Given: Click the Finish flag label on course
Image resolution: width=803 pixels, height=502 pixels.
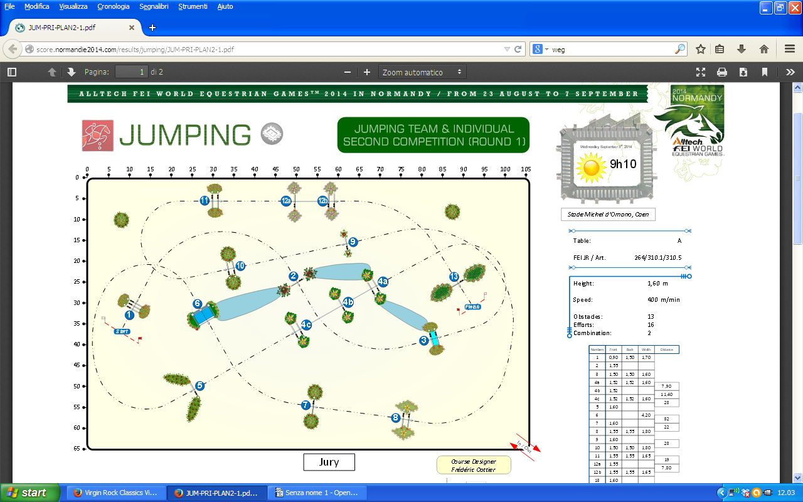Looking at the screenshot, I should (x=472, y=307).
